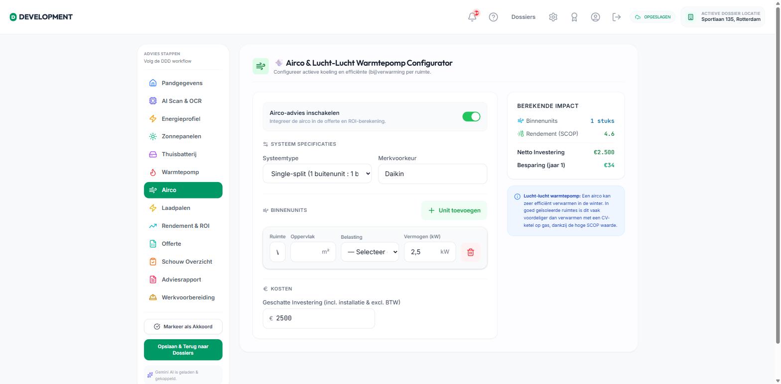Open the notifications bell

pos(472,17)
